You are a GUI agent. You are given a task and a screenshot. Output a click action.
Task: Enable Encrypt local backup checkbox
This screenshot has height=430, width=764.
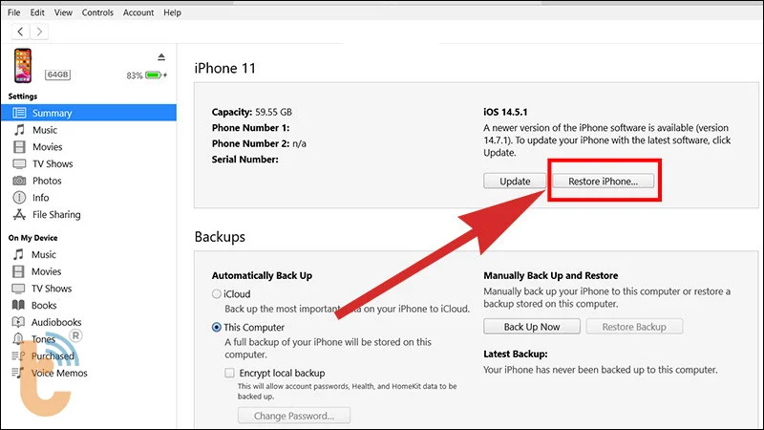[230, 373]
